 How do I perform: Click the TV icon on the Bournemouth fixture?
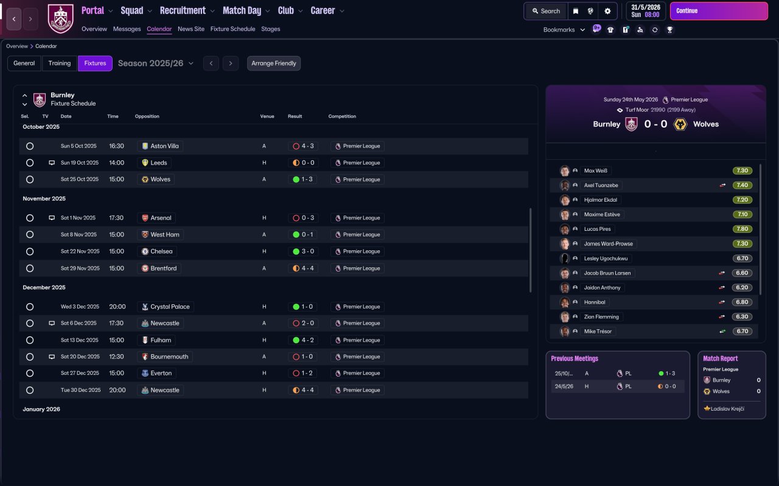point(52,357)
